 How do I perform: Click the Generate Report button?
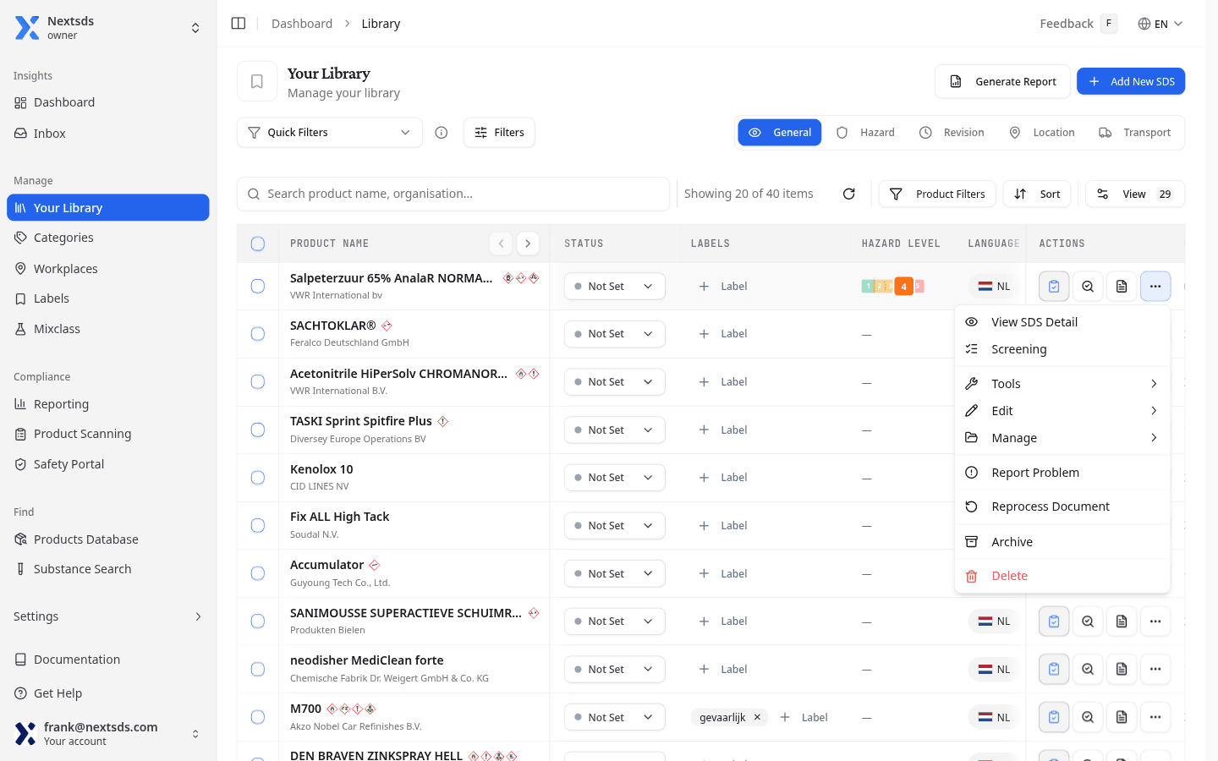tap(1002, 82)
